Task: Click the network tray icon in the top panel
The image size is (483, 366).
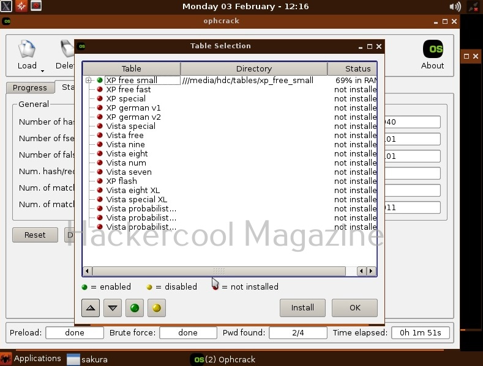Action: [473, 7]
